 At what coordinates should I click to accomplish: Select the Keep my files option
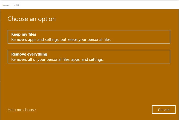click(89, 37)
